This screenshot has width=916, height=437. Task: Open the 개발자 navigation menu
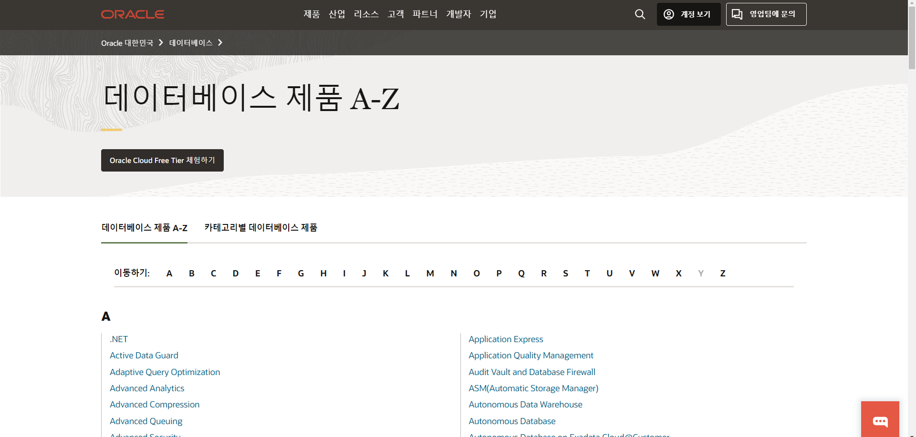coord(458,14)
